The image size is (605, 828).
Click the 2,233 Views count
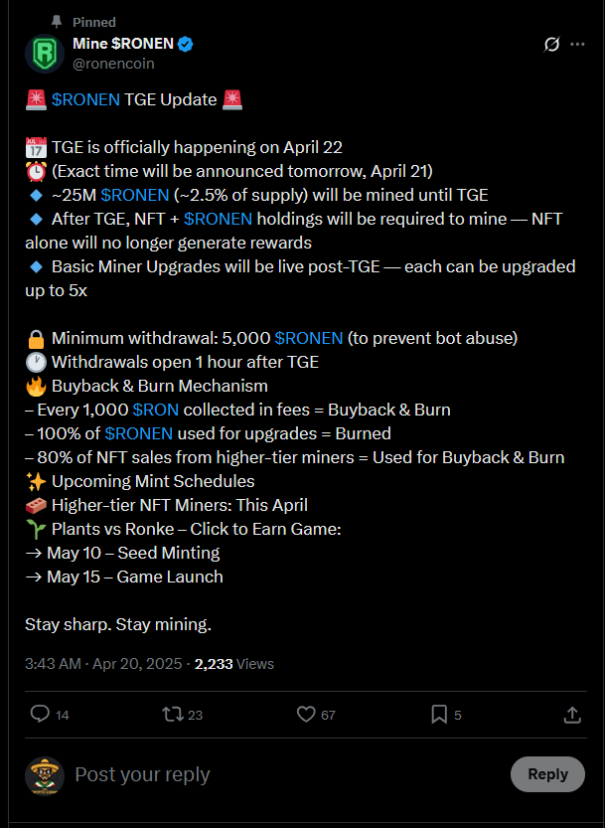233,663
